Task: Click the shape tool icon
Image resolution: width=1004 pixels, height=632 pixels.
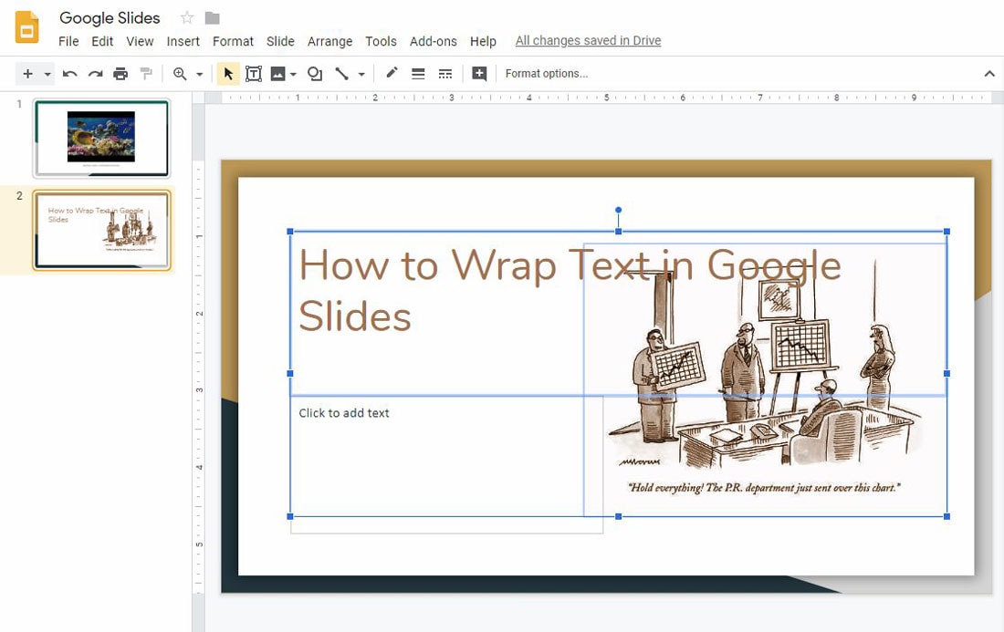Action: pyautogui.click(x=314, y=74)
